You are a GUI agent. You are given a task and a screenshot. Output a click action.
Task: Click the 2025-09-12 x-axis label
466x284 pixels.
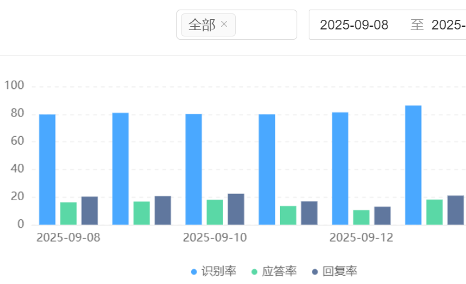coord(361,238)
